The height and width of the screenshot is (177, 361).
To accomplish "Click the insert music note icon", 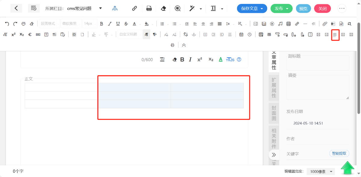I will [x=280, y=24].
